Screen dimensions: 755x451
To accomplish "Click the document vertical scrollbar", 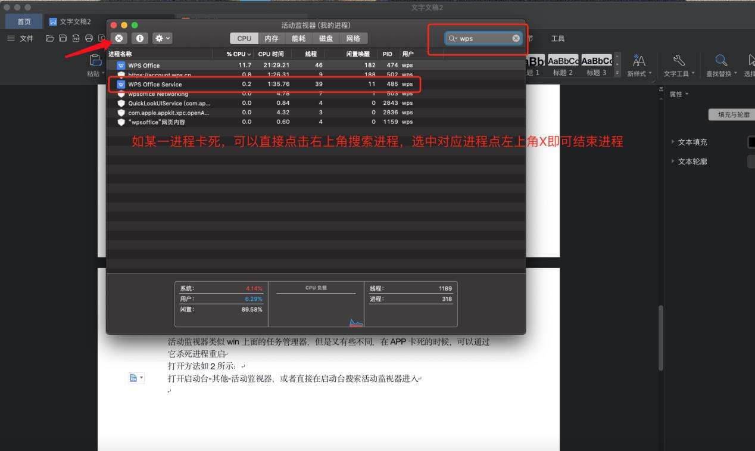I will pos(660,338).
